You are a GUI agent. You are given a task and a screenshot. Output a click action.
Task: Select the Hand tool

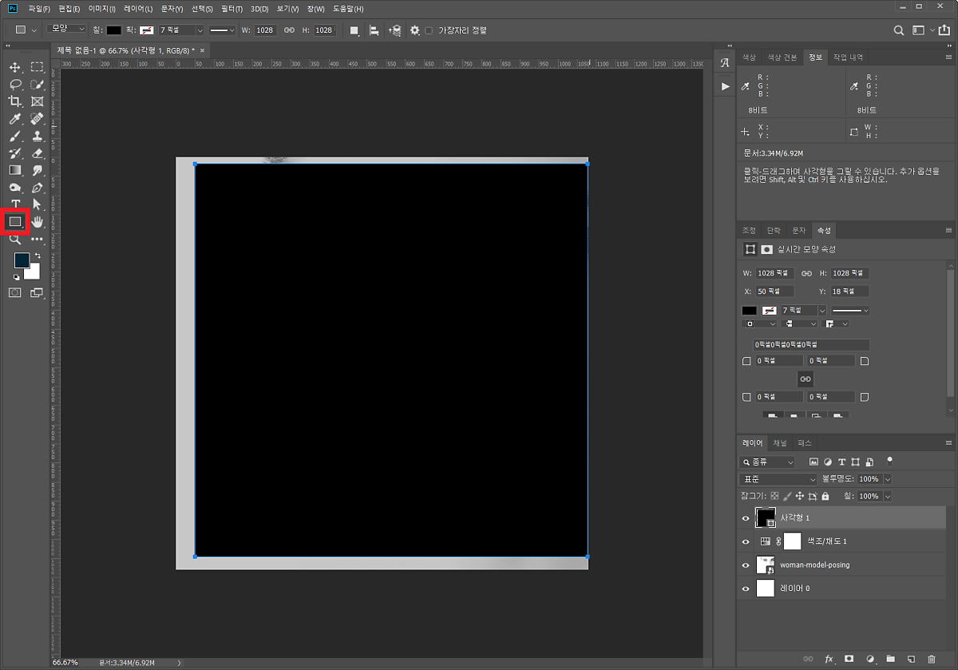click(37, 221)
